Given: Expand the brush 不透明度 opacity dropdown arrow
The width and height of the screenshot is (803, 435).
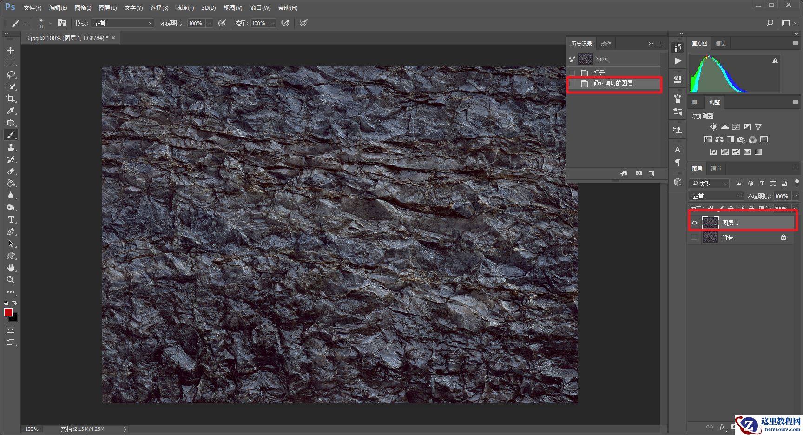Looking at the screenshot, I should (x=209, y=23).
